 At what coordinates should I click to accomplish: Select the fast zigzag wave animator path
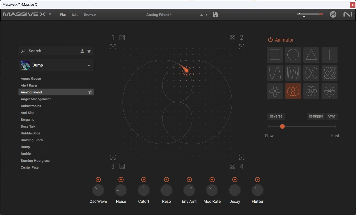(293, 73)
